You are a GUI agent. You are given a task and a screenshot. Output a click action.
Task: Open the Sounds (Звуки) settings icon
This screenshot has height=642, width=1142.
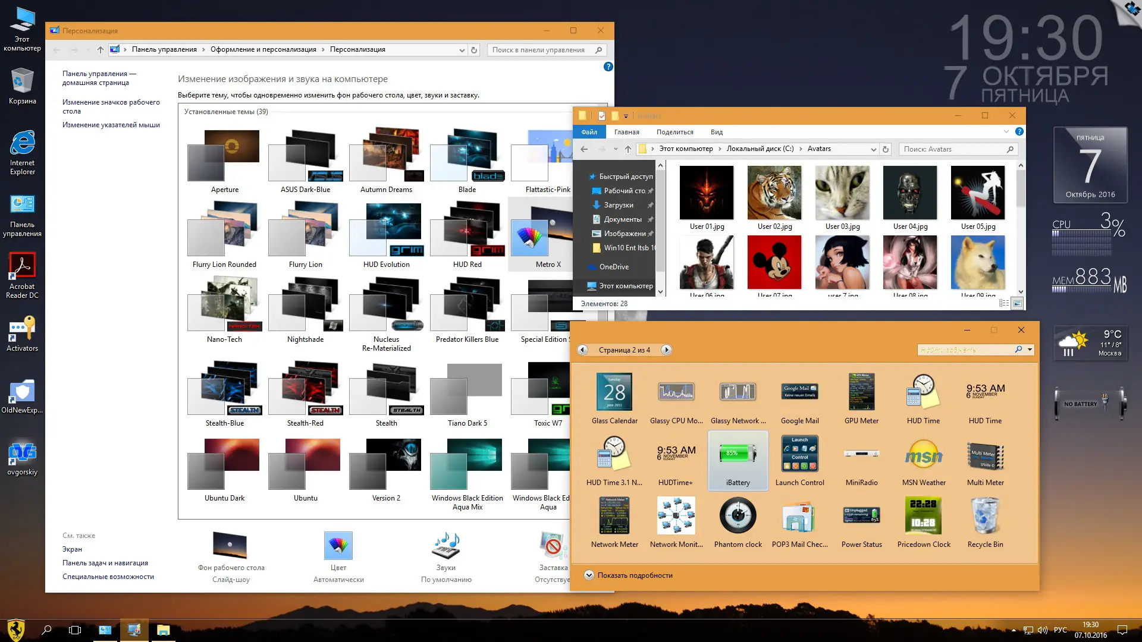(446, 546)
